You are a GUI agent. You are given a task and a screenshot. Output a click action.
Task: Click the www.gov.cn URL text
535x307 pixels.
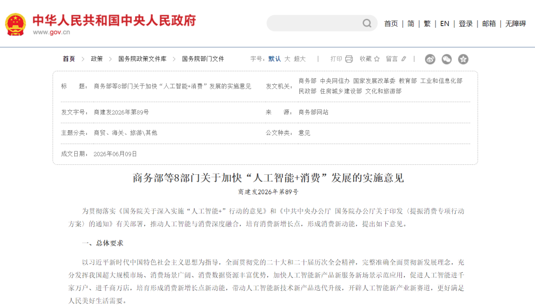point(52,32)
